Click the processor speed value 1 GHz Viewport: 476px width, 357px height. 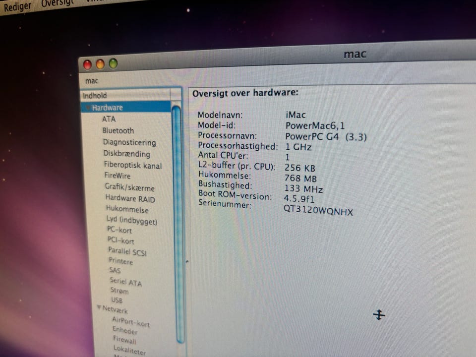pos(298,147)
